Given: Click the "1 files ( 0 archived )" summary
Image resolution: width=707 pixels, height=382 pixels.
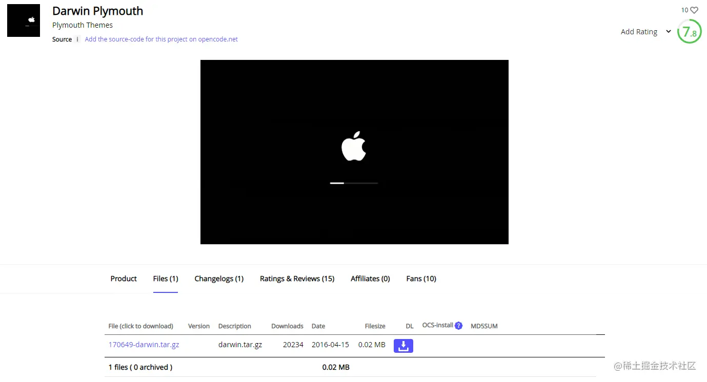Looking at the screenshot, I should tap(140, 367).
